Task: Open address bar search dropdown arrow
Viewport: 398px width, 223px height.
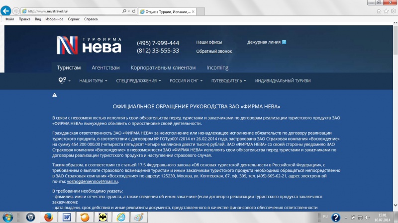Action: pos(129,11)
